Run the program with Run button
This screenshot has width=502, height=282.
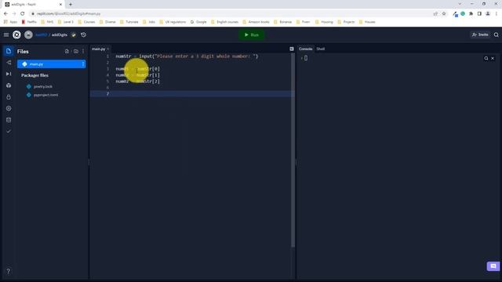click(x=252, y=34)
